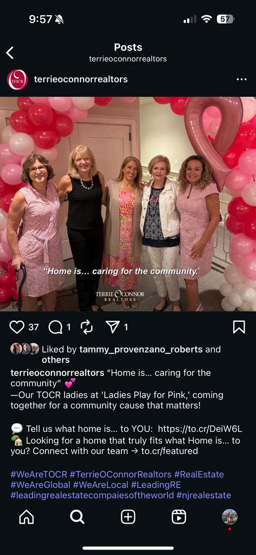Tap the back arrow in Posts header
The image size is (256, 555).
[x=10, y=53]
